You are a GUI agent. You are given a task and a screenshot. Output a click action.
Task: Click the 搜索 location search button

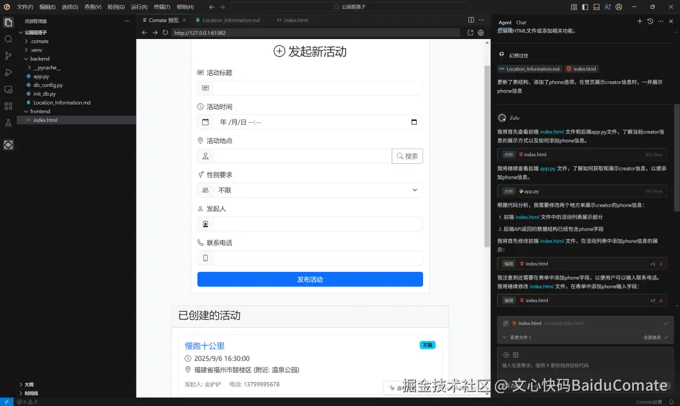407,156
